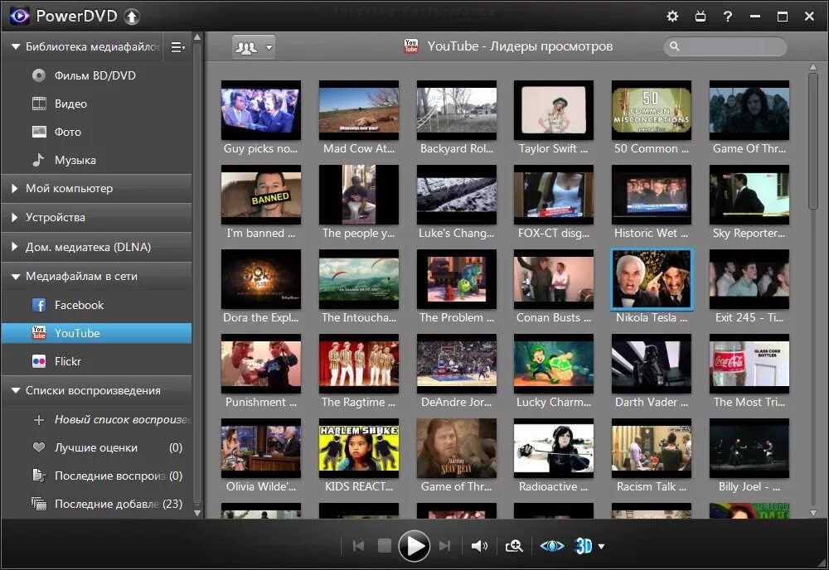This screenshot has height=570, width=829.
Task: Click video grid scroll down arrow
Action: 813,512
